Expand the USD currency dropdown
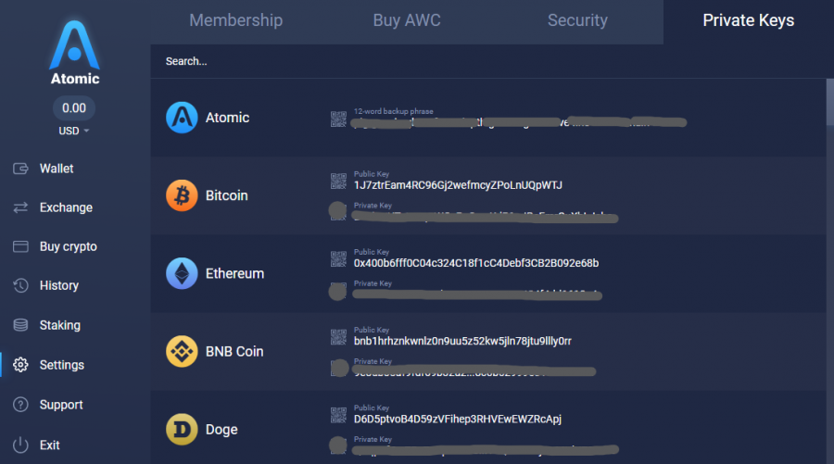Viewport: 834px width, 464px height. coord(74,131)
